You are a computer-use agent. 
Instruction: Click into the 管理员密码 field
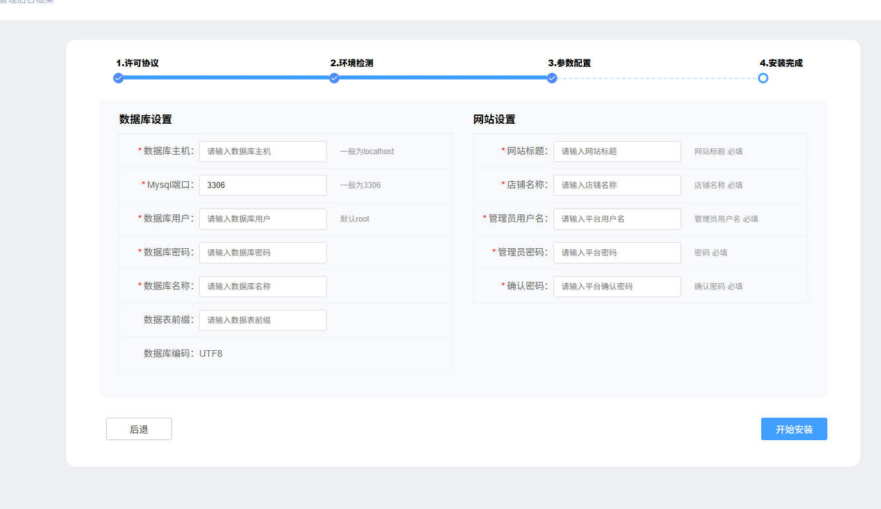[x=617, y=253]
